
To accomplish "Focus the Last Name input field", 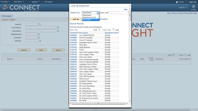I will tap(41, 31).
